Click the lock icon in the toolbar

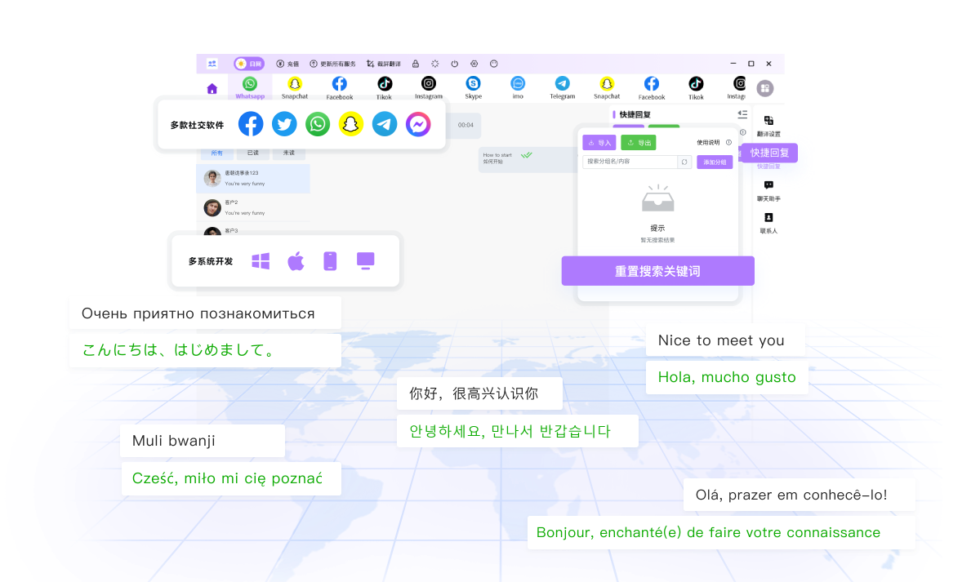(416, 63)
